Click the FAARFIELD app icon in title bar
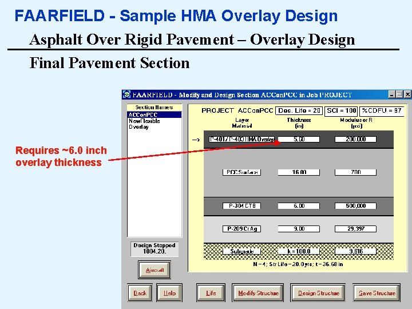This screenshot has height=309, width=412. point(126,94)
